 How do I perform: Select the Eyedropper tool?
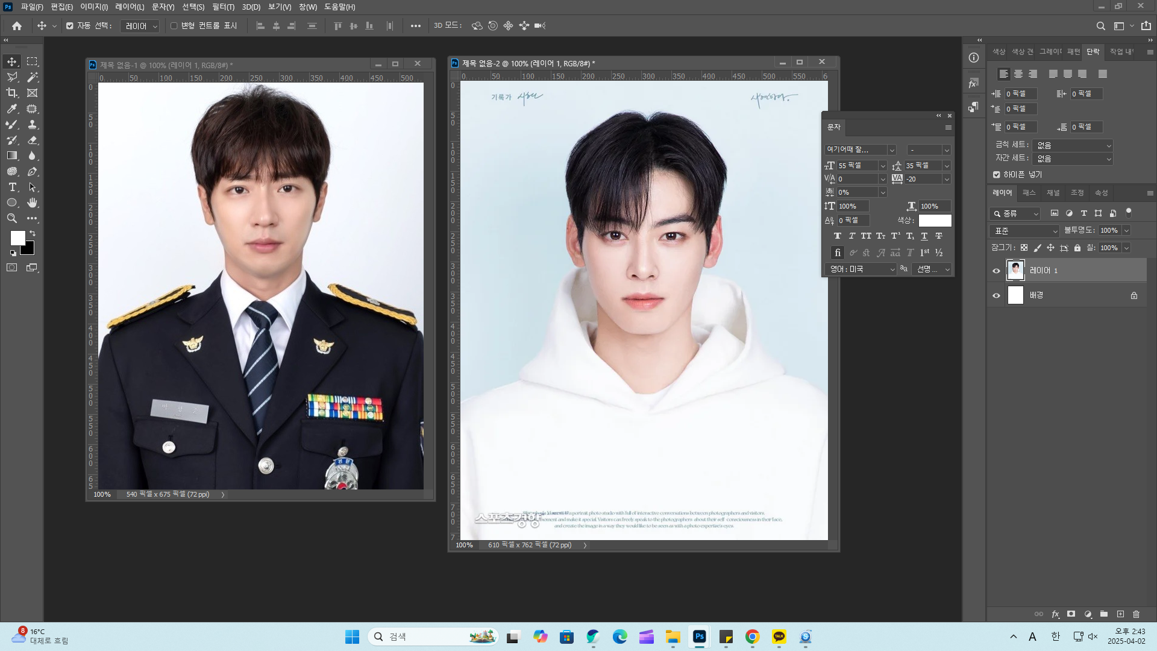point(12,108)
